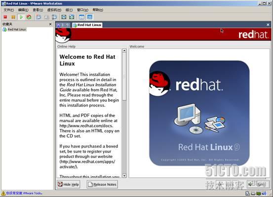Power off the VM with the red stop icon

coord(5,17)
